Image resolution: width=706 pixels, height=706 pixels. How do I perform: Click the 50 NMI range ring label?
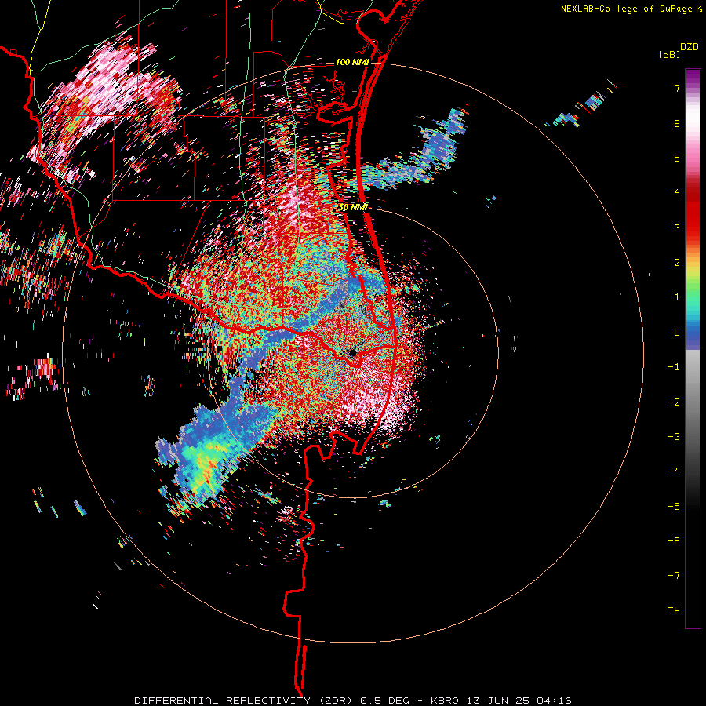point(354,207)
